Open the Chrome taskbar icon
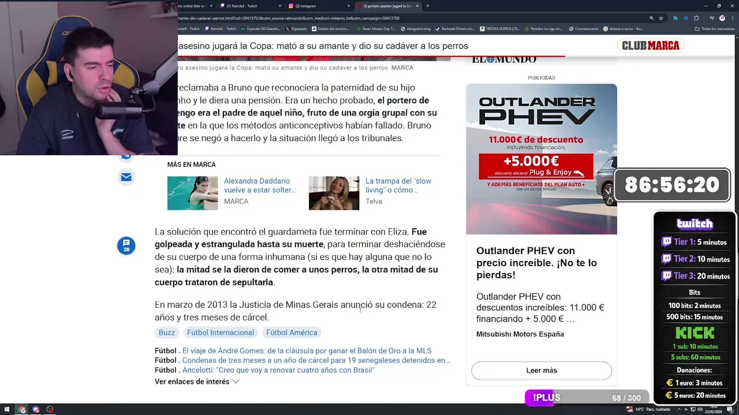Viewport: 739px width, 415px height. [x=22, y=410]
